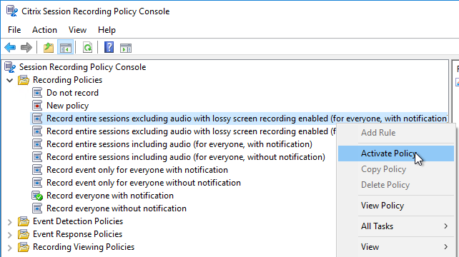Viewport: 459px width, 257px height.
Task: Collapse the Recording Policies folder
Action: coord(10,80)
